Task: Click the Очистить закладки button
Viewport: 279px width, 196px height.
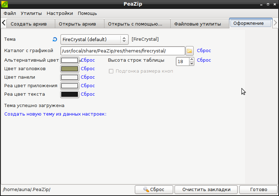Action: coord(206,190)
